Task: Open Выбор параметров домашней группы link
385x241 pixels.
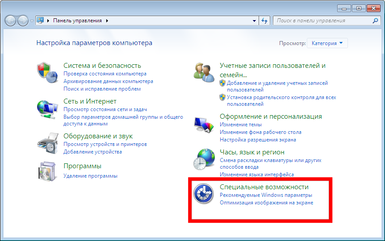Action: pyautogui.click(x=123, y=120)
